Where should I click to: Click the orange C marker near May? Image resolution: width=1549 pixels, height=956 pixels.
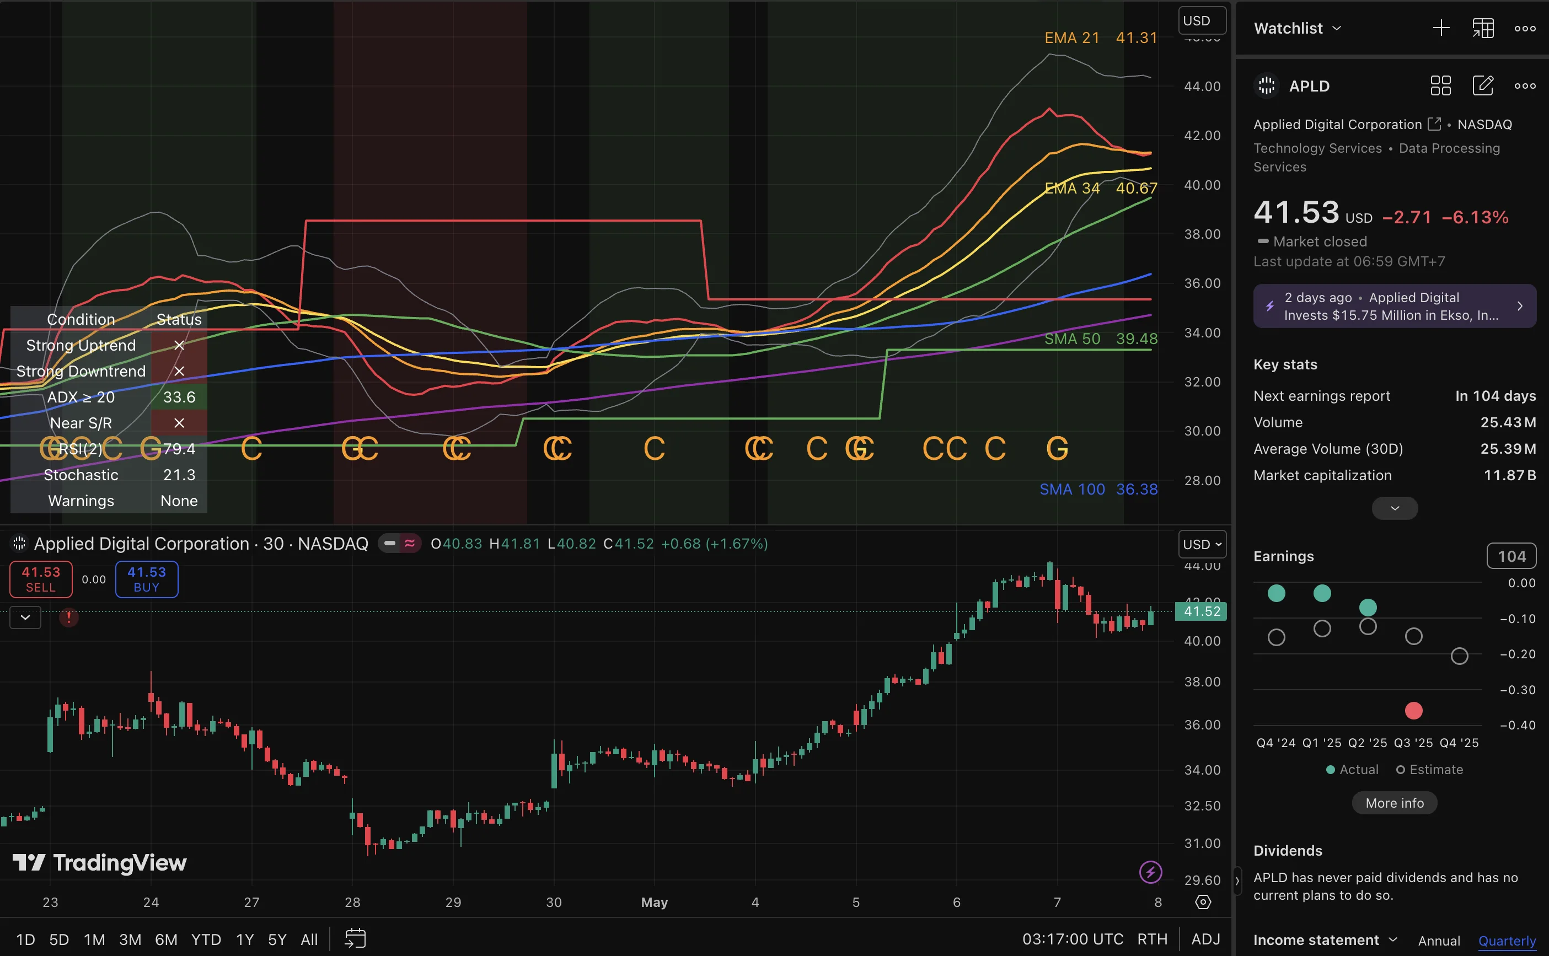[x=655, y=449]
